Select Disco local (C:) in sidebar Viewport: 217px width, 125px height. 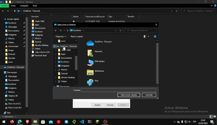(15, 104)
